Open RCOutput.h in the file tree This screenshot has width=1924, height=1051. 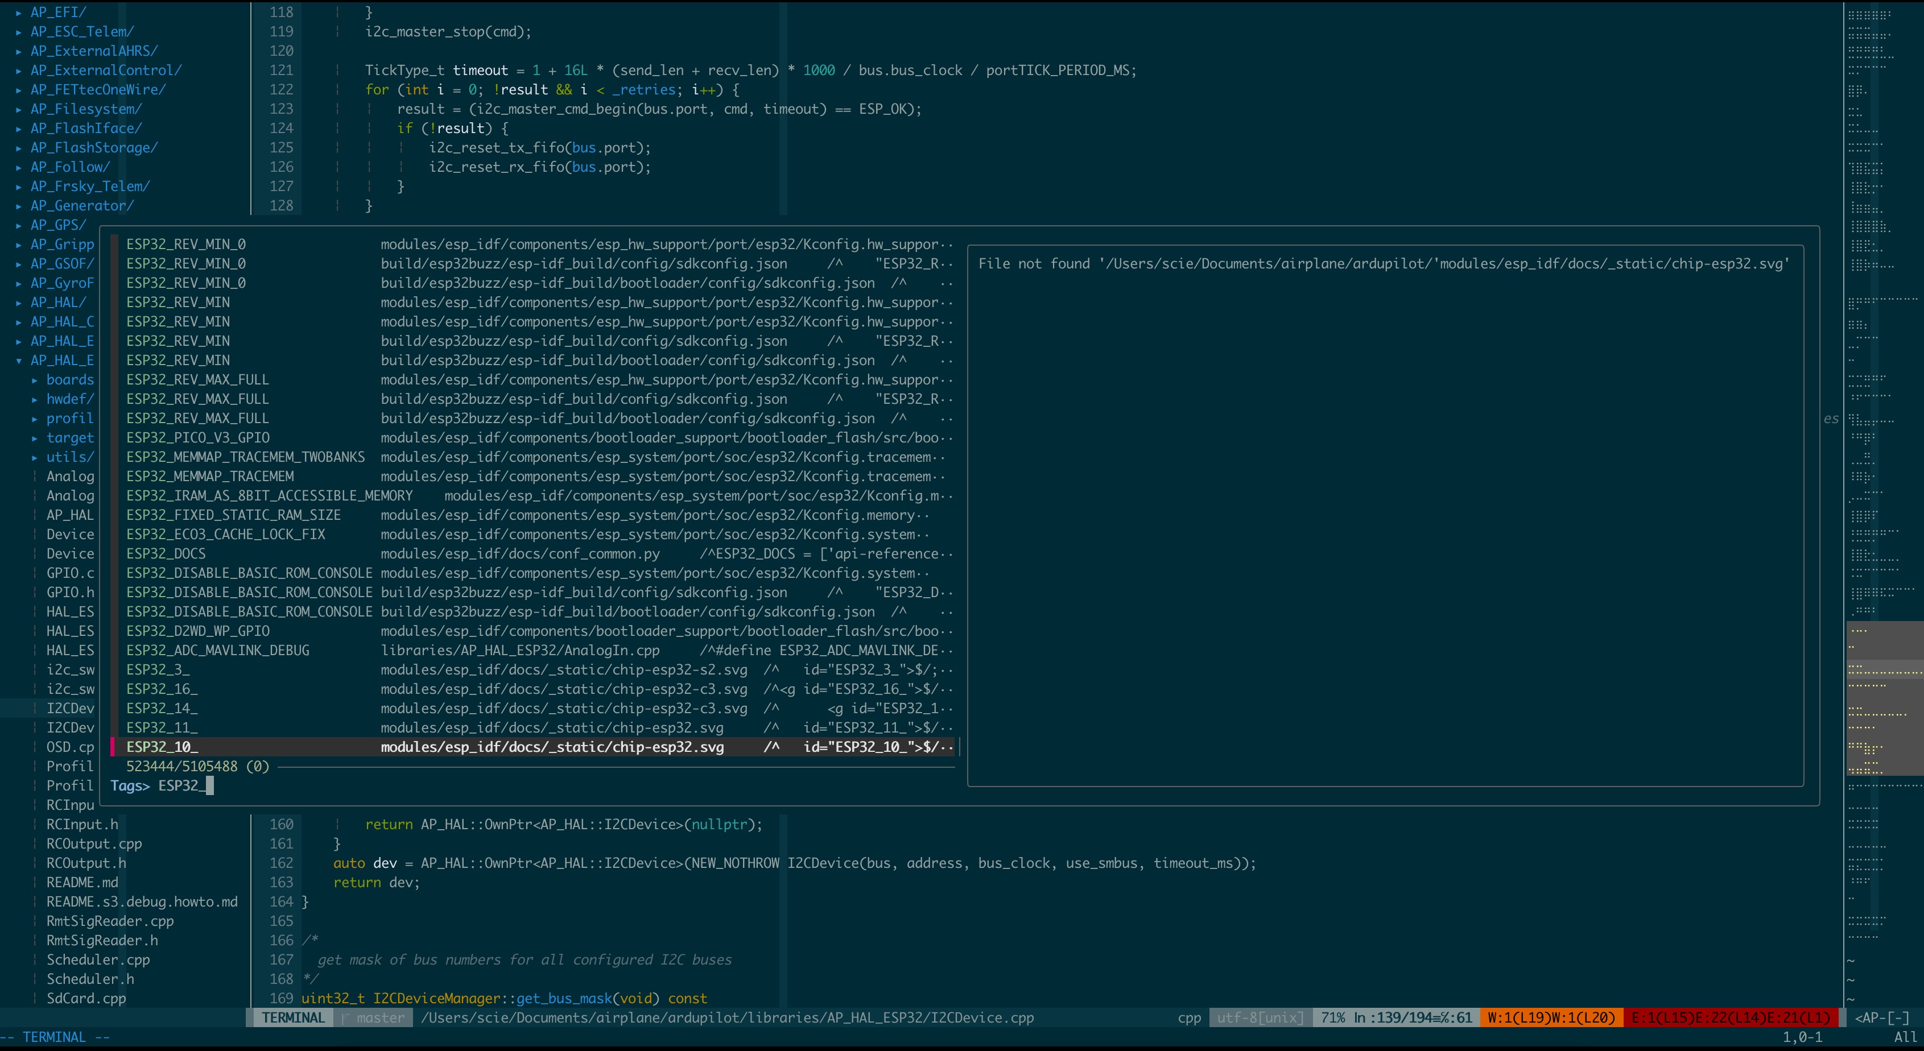pos(86,864)
